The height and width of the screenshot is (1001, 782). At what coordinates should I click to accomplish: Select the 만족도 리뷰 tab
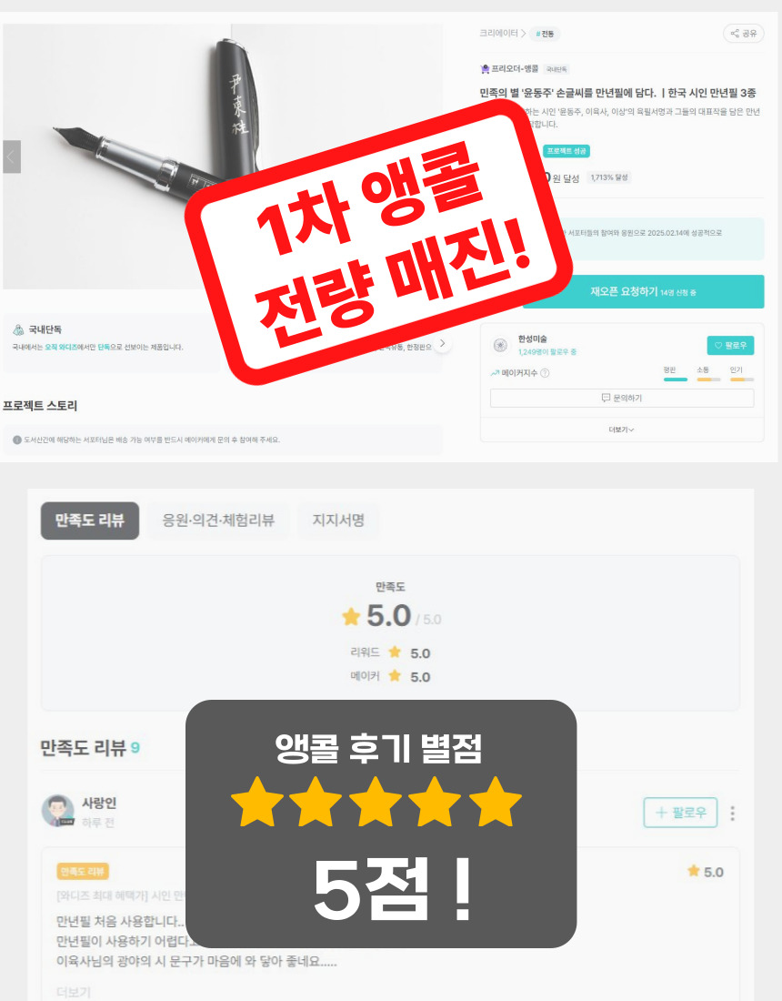[90, 521]
